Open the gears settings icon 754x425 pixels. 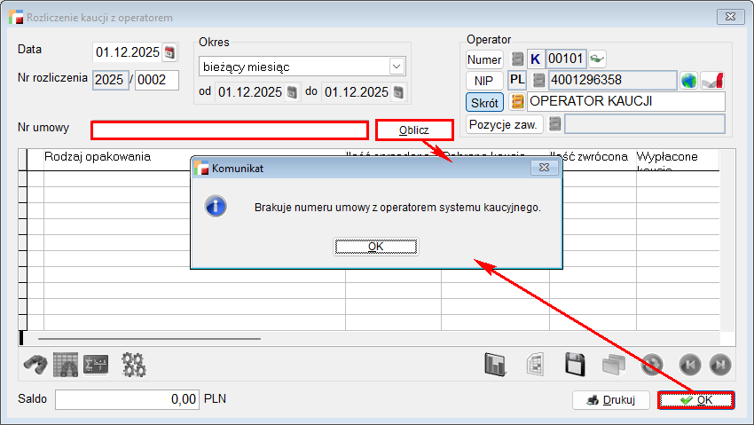point(134,364)
